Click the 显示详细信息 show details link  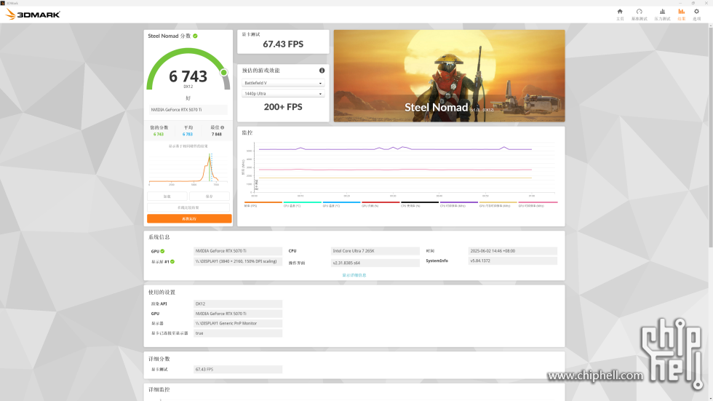coord(354,275)
